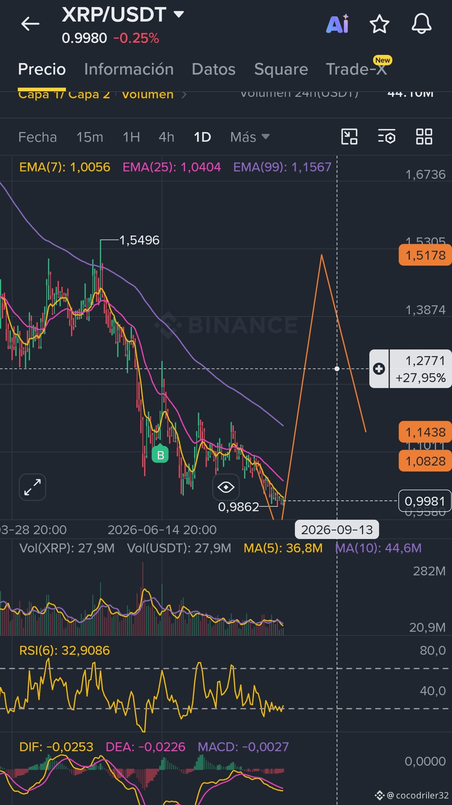The width and height of the screenshot is (452, 805).
Task: Open the Más timeframe dropdown
Action: tap(250, 137)
